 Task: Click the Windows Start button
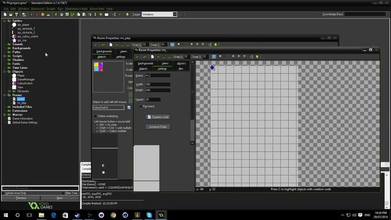pos(5,215)
